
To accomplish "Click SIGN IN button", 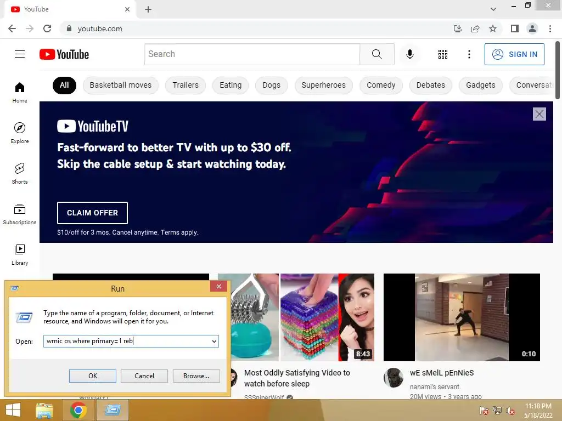I will [514, 54].
